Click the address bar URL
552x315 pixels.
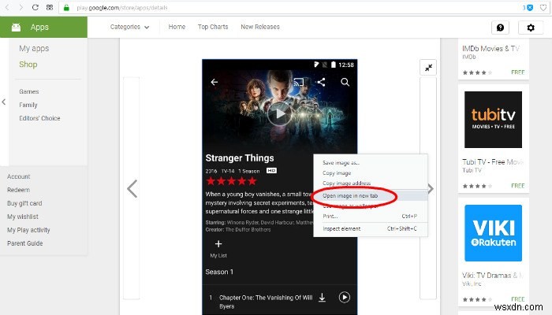tap(122, 8)
